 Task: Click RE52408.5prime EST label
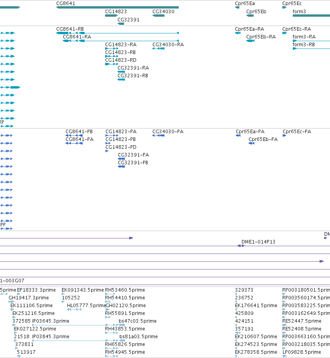pos(302,329)
